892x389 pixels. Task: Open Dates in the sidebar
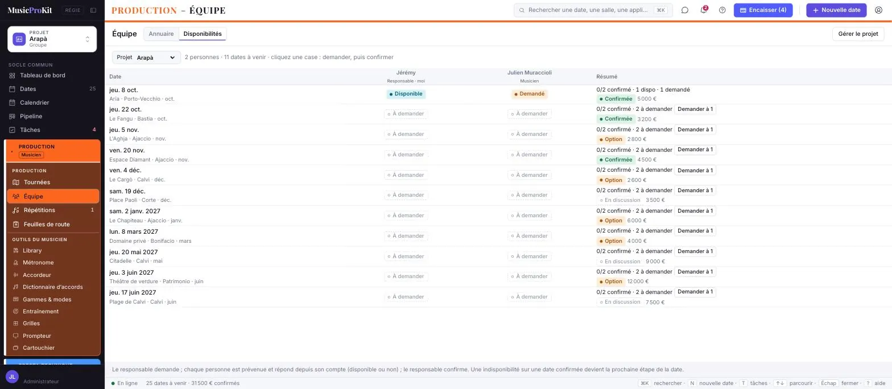52,89
